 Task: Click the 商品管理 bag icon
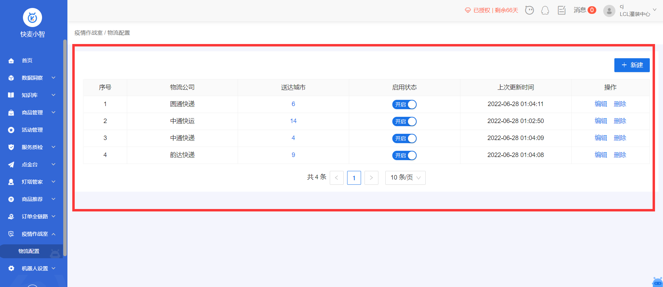(x=11, y=113)
